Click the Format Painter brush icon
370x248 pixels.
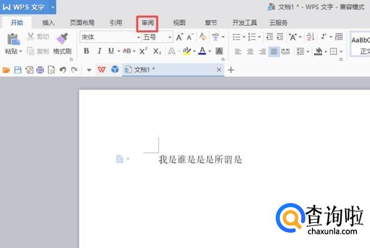pyautogui.click(x=62, y=39)
